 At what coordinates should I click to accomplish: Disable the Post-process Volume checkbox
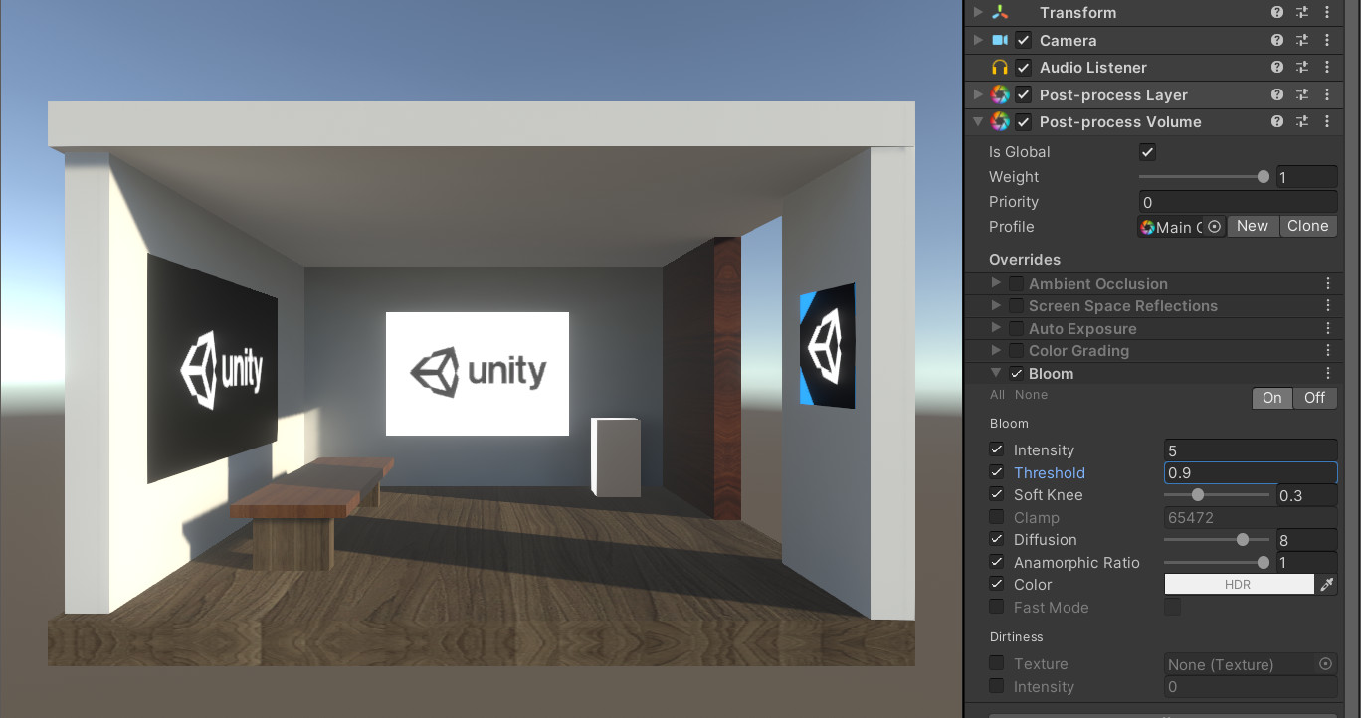[1023, 122]
